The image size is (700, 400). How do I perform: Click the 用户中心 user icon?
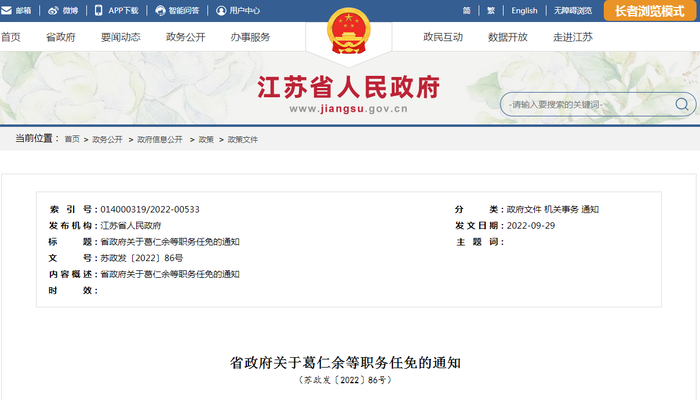pyautogui.click(x=221, y=10)
